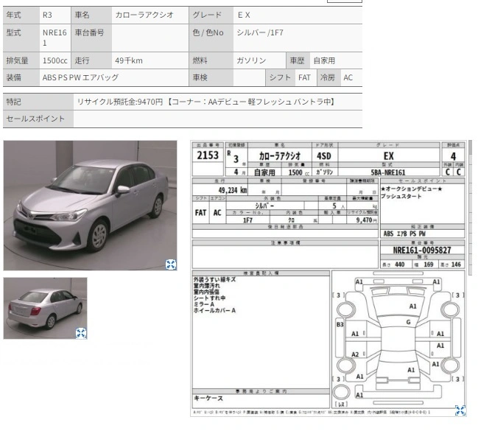Click the セールスポイント label
This screenshot has width=478, height=442.
click(35, 119)
